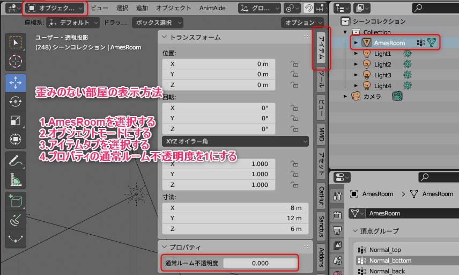Toggle lock on scale Z 1.000
Screen dimensions: 459x275
pyautogui.click(x=294, y=185)
